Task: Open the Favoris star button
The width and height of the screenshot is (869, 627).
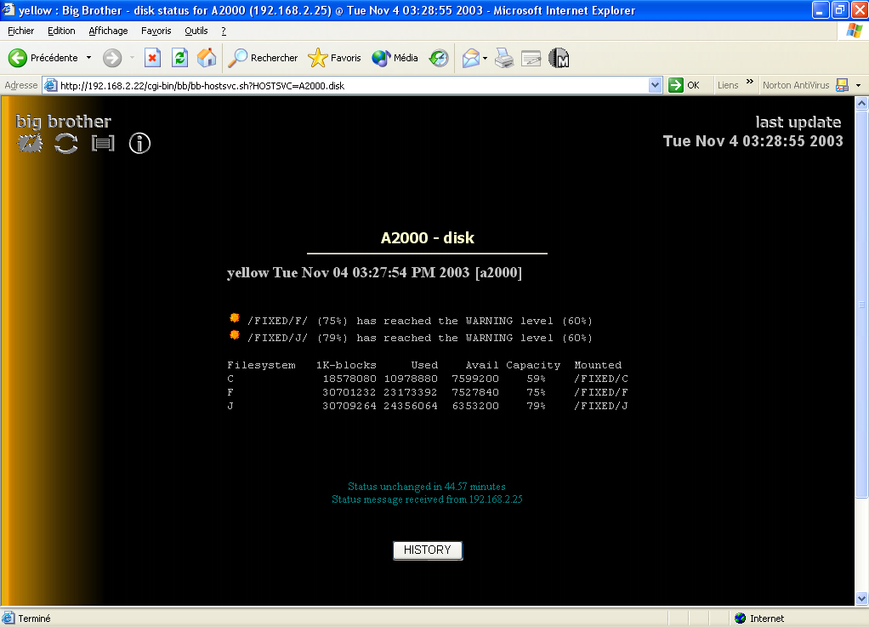Action: (335, 58)
